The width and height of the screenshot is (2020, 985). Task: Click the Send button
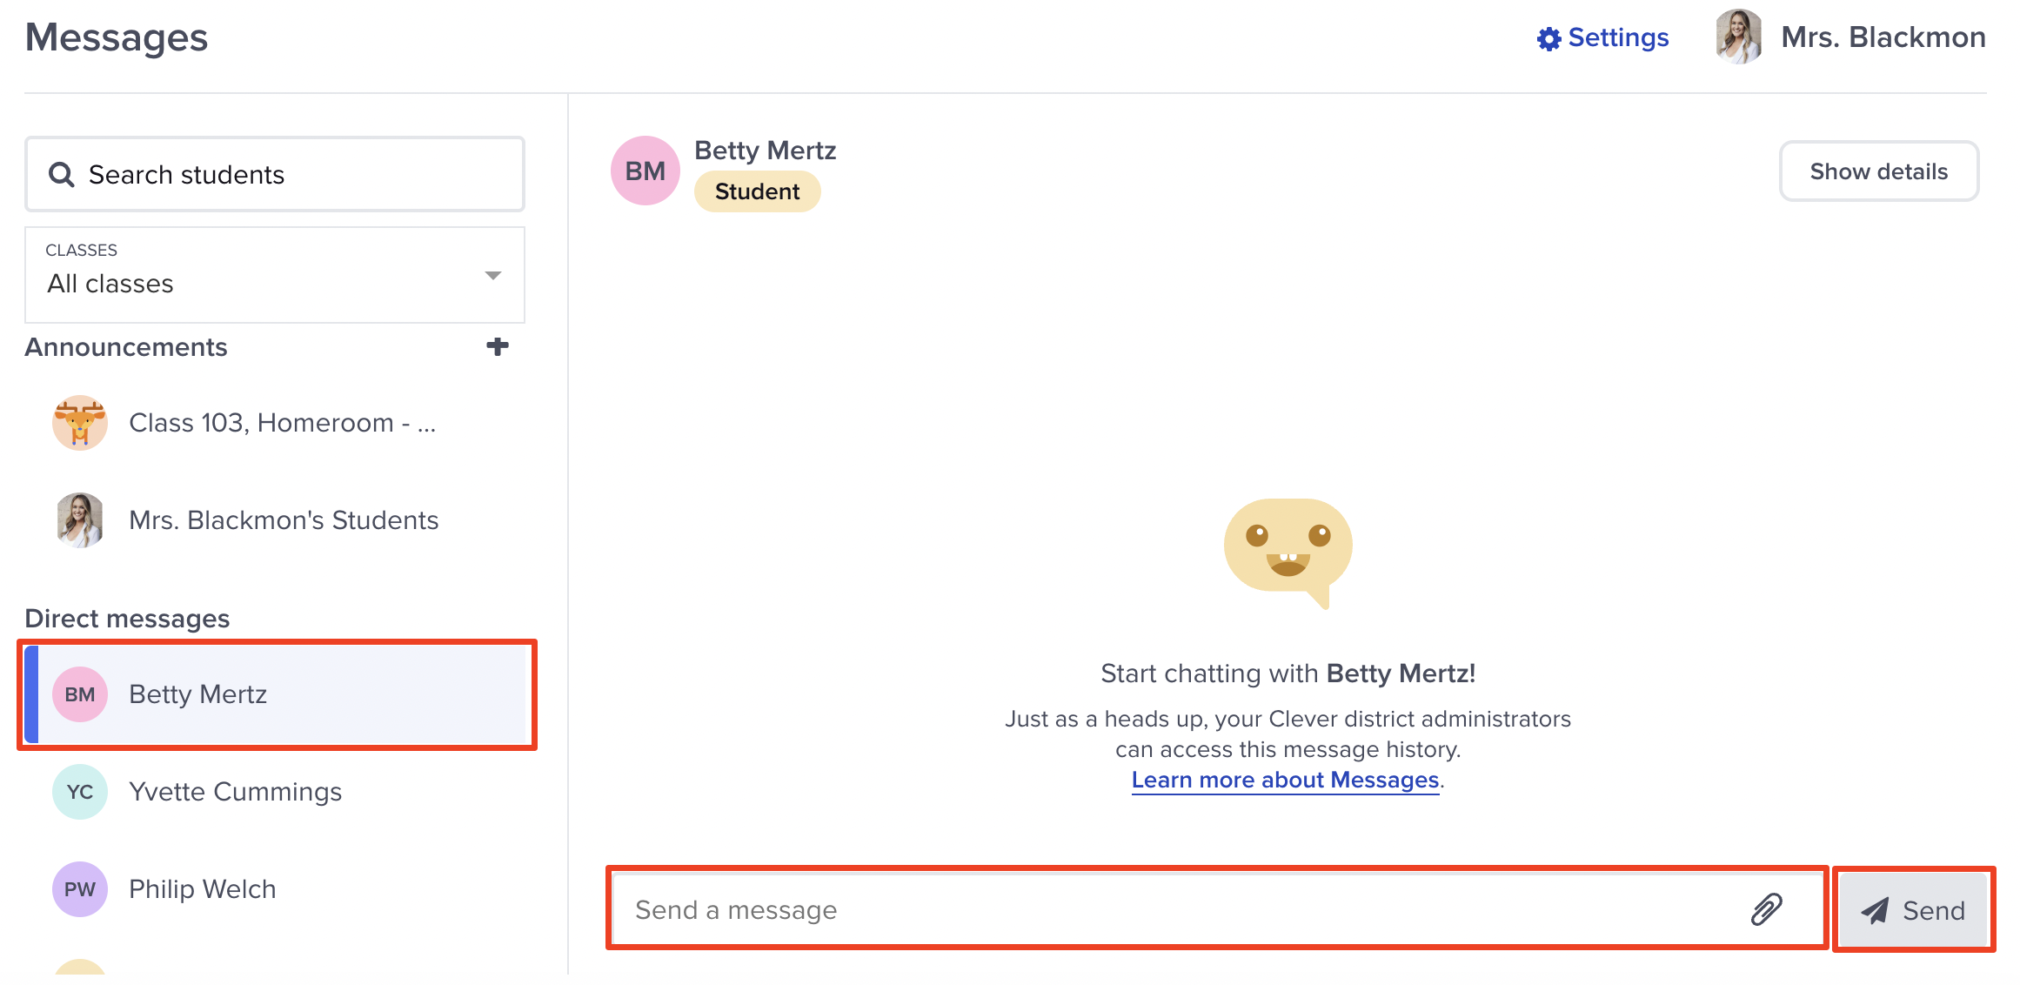click(1912, 910)
